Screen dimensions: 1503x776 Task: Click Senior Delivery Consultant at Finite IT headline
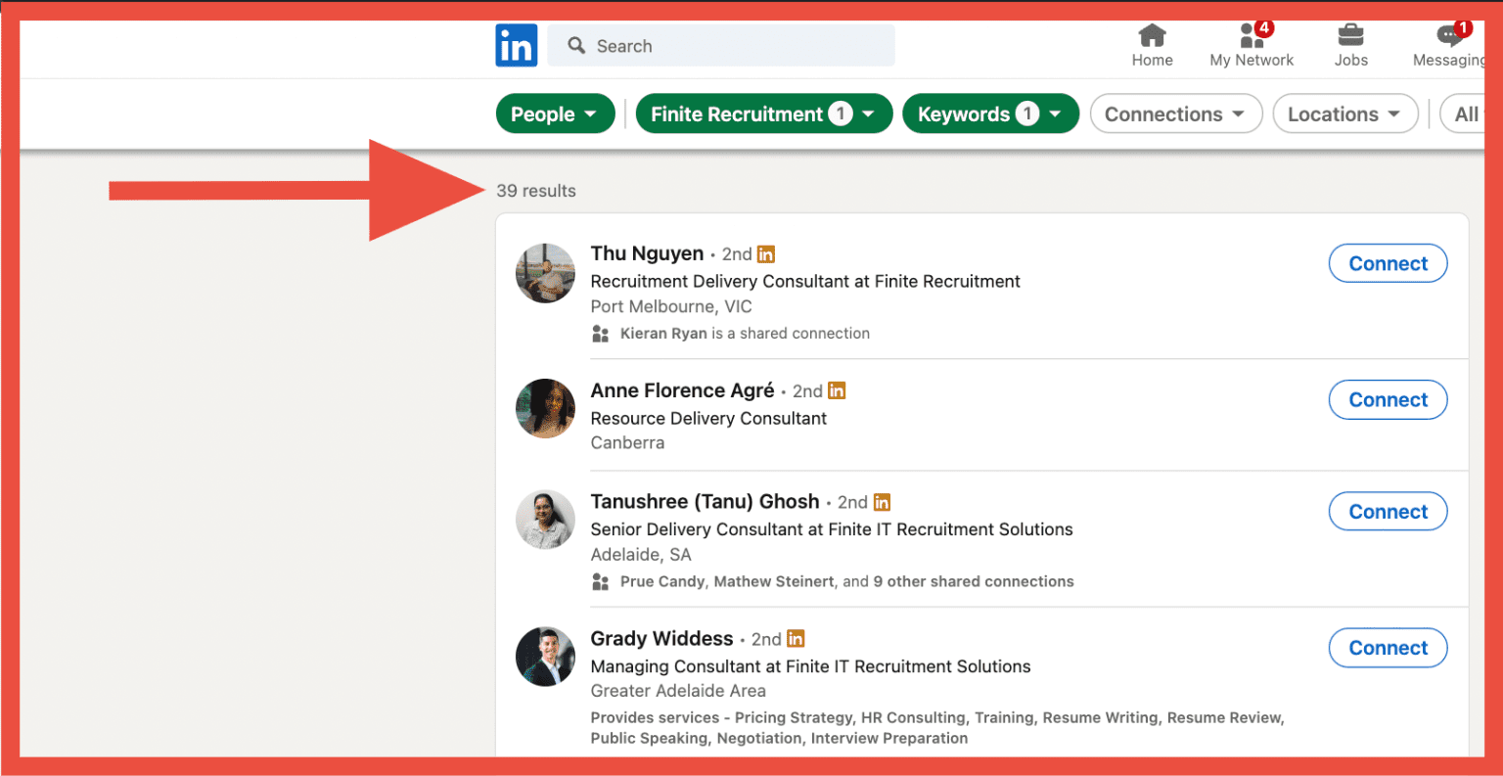(x=832, y=529)
